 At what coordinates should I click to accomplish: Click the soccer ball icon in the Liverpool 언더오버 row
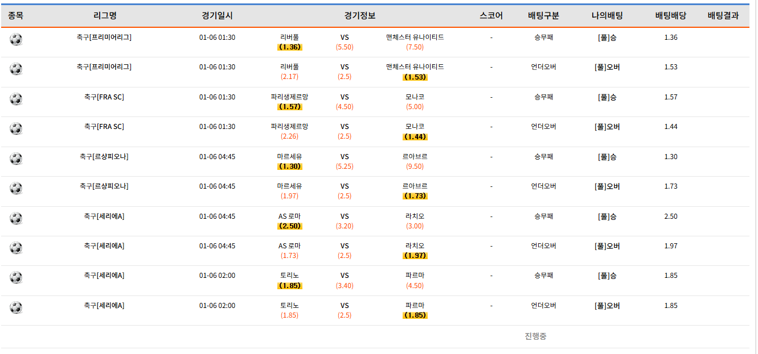16,69
